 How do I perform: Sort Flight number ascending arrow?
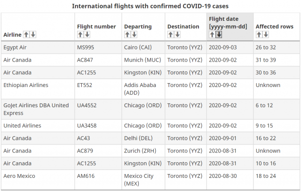tap(80, 34)
